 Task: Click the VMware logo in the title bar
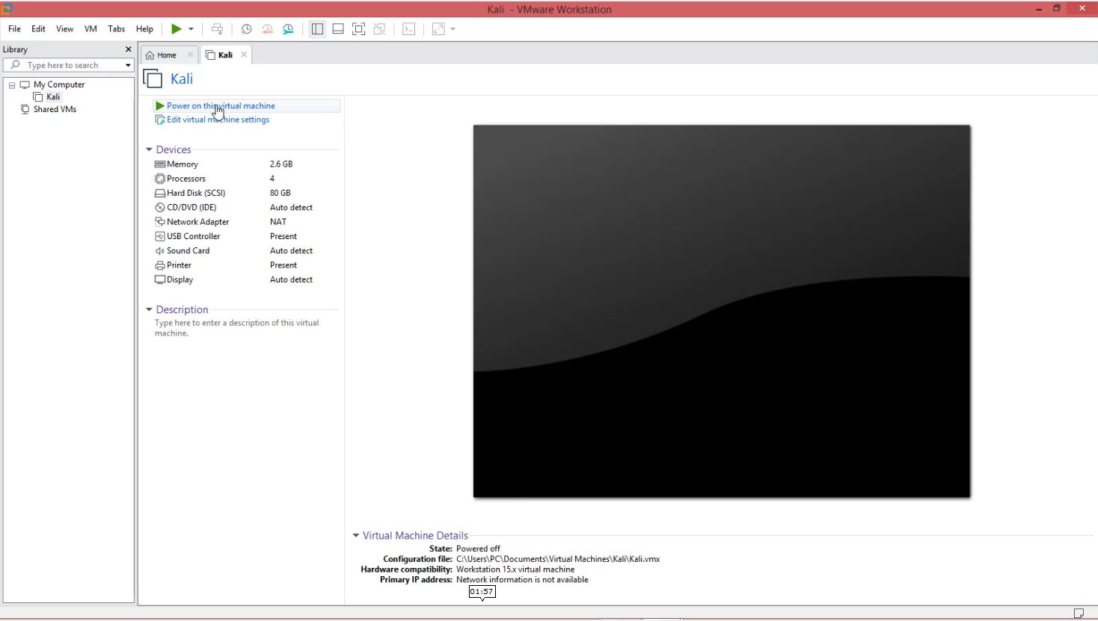7,8
